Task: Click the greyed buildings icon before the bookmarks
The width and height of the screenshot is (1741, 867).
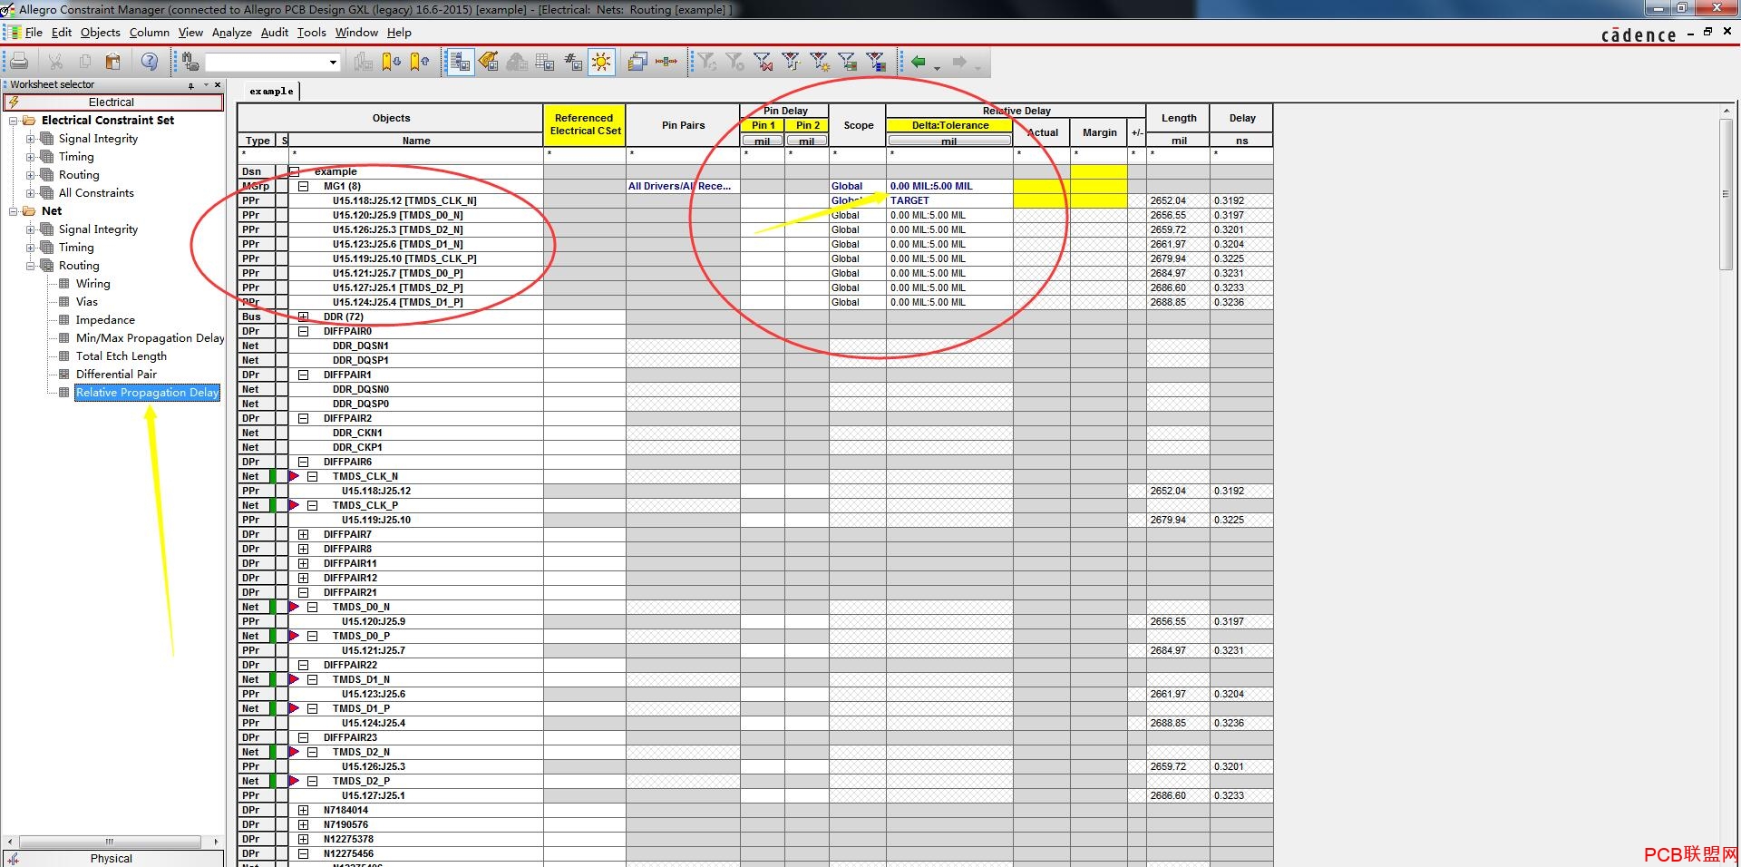Action: click(363, 62)
